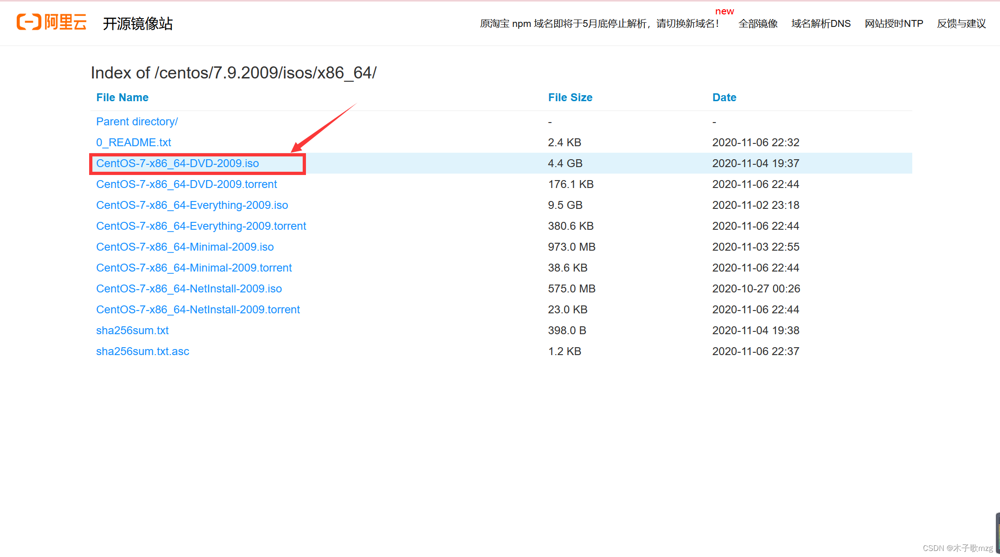The width and height of the screenshot is (1000, 557).
Task: Click the date 2020-11-06 22:37
Action: pos(756,351)
